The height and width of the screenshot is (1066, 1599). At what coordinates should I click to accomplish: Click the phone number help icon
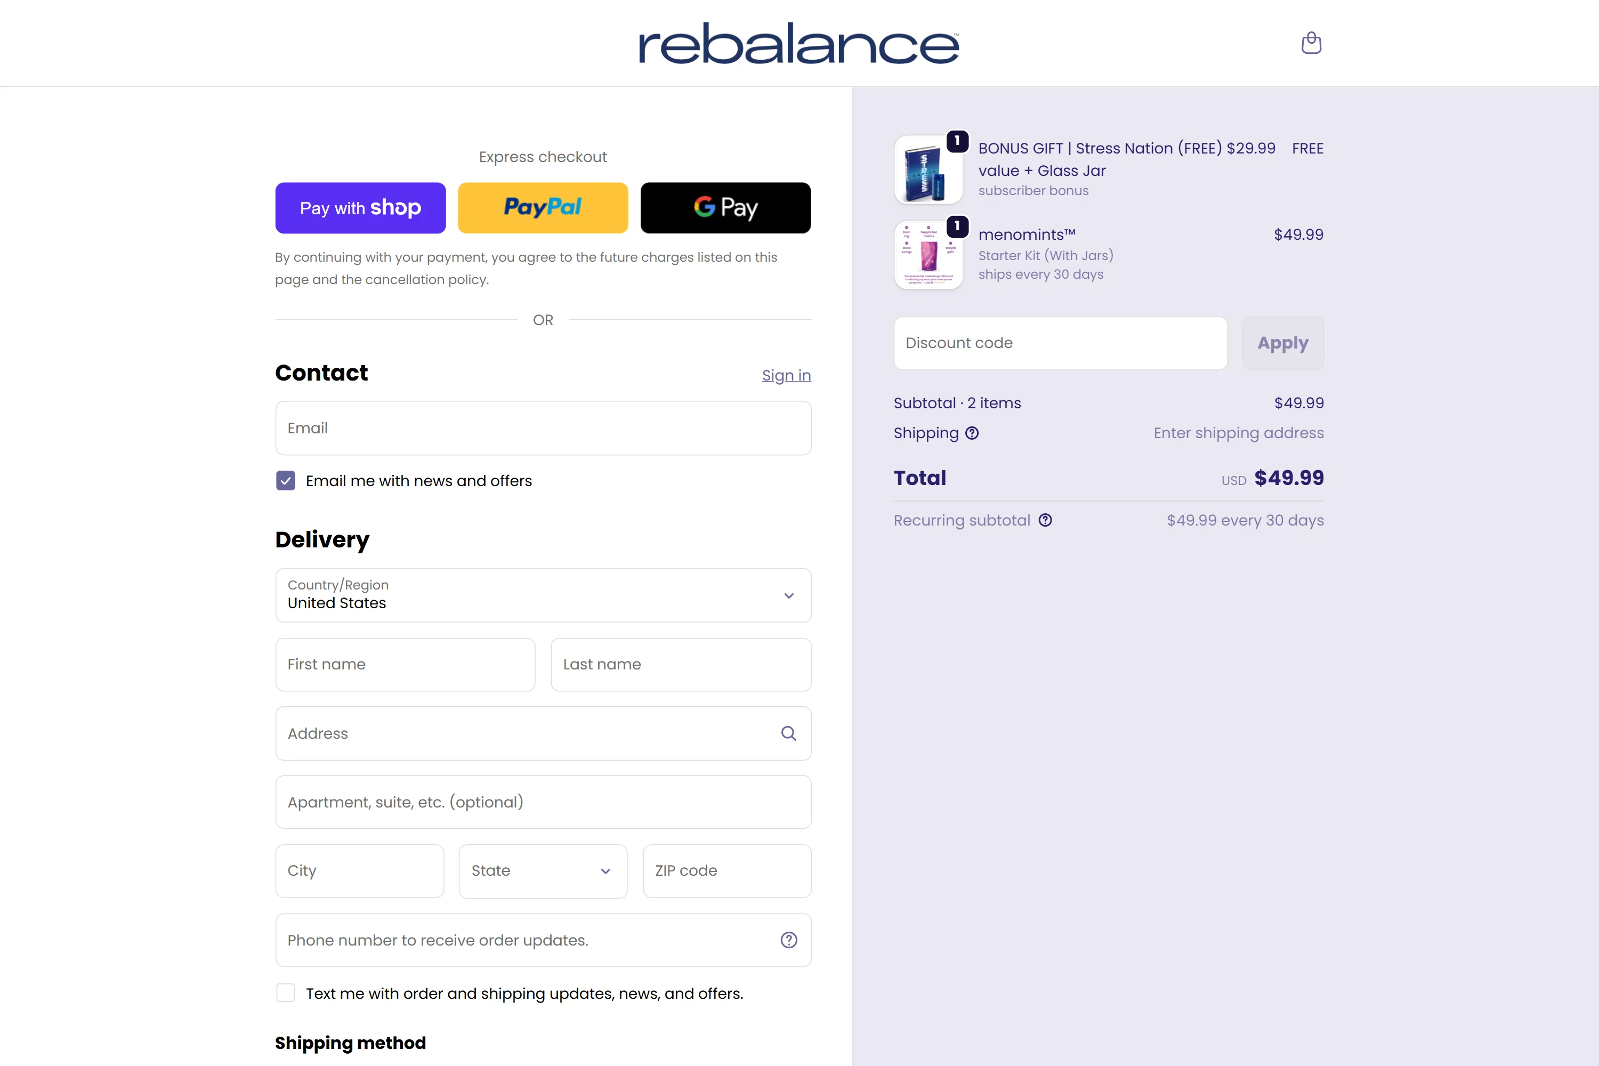coord(789,940)
